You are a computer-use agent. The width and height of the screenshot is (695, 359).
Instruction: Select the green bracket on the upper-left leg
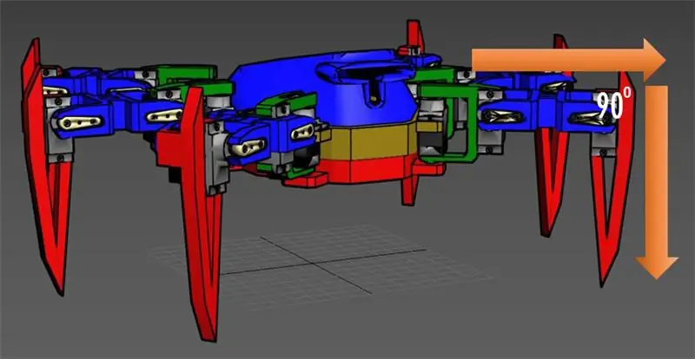pyautogui.click(x=185, y=73)
